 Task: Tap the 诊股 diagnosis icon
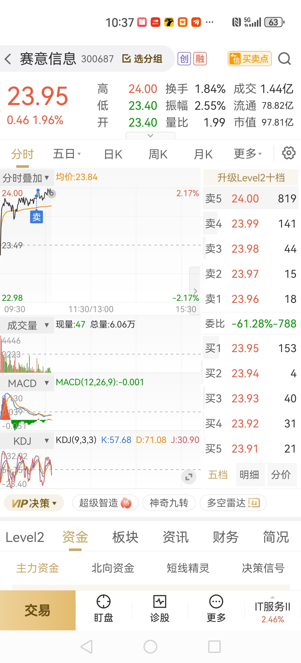click(x=160, y=601)
